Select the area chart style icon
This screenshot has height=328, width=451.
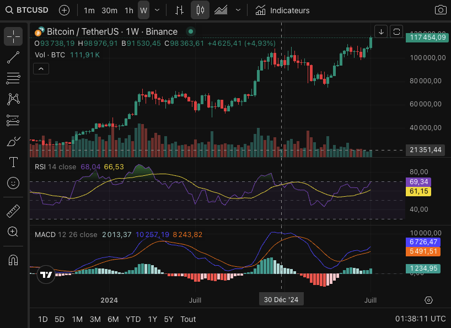tap(221, 10)
